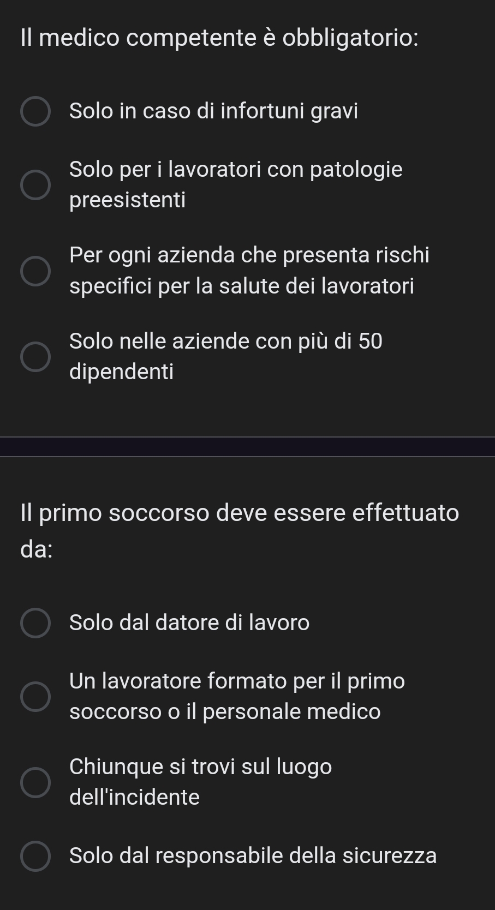Select radio circle for 'Solo dal datore di lavoro'
The height and width of the screenshot is (910, 495).
point(35,623)
